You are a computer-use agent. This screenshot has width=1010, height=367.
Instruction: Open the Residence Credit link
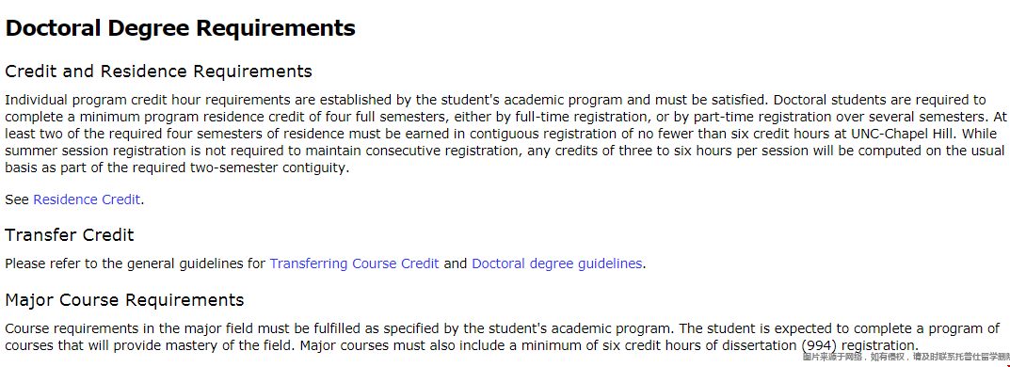(x=87, y=199)
